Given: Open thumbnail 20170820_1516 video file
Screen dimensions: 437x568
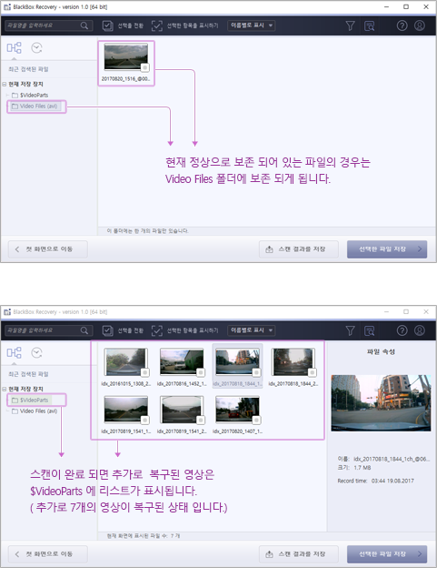Looking at the screenshot, I should click(x=125, y=56).
